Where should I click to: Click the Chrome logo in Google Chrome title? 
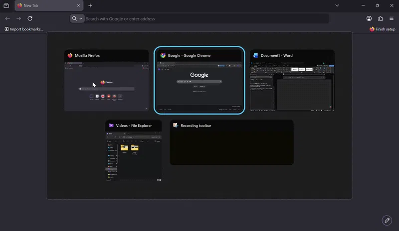click(x=163, y=55)
